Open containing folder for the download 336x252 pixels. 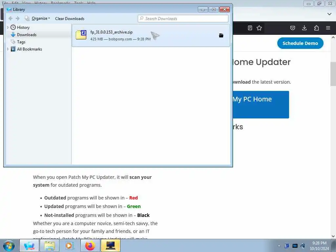(221, 35)
